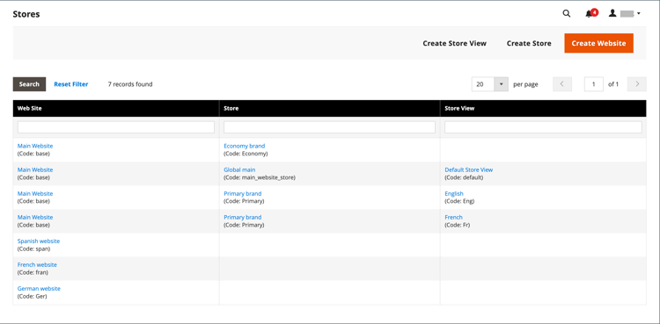The width and height of the screenshot is (660, 324).
Task: Open Spanish website link
Action: 39,241
